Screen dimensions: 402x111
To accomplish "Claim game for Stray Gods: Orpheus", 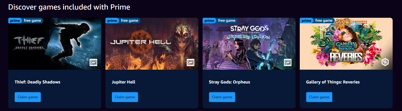I will (x=222, y=97).
